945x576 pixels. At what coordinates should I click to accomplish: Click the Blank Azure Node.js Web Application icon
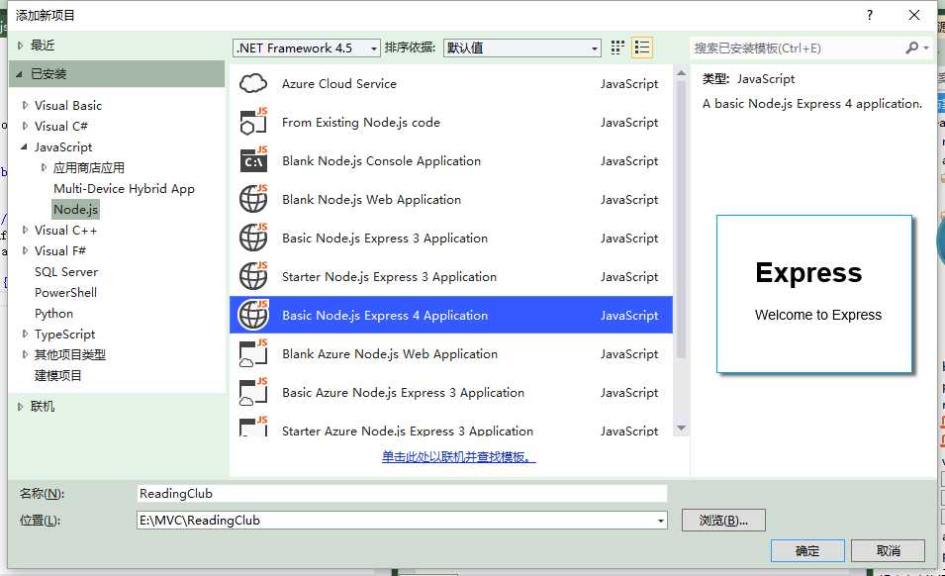click(253, 353)
